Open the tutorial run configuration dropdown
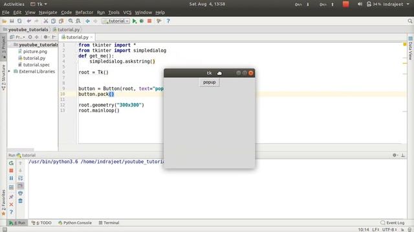414x232 pixels. point(116,21)
